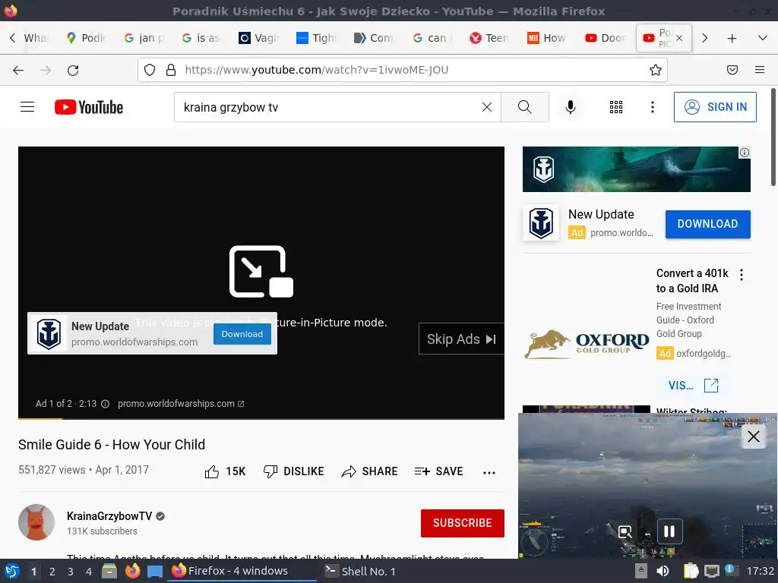Click the blue DOWNLOAD button in sidebar ad
This screenshot has width=778, height=583.
click(x=707, y=224)
